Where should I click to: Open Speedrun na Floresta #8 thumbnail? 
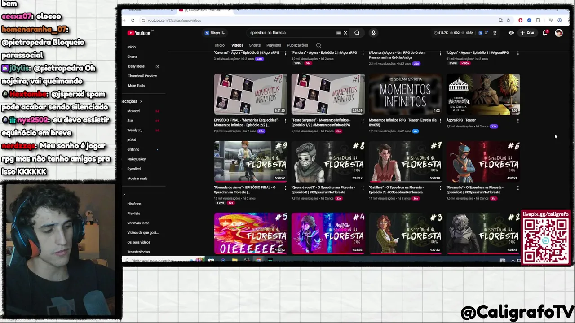[x=328, y=161]
